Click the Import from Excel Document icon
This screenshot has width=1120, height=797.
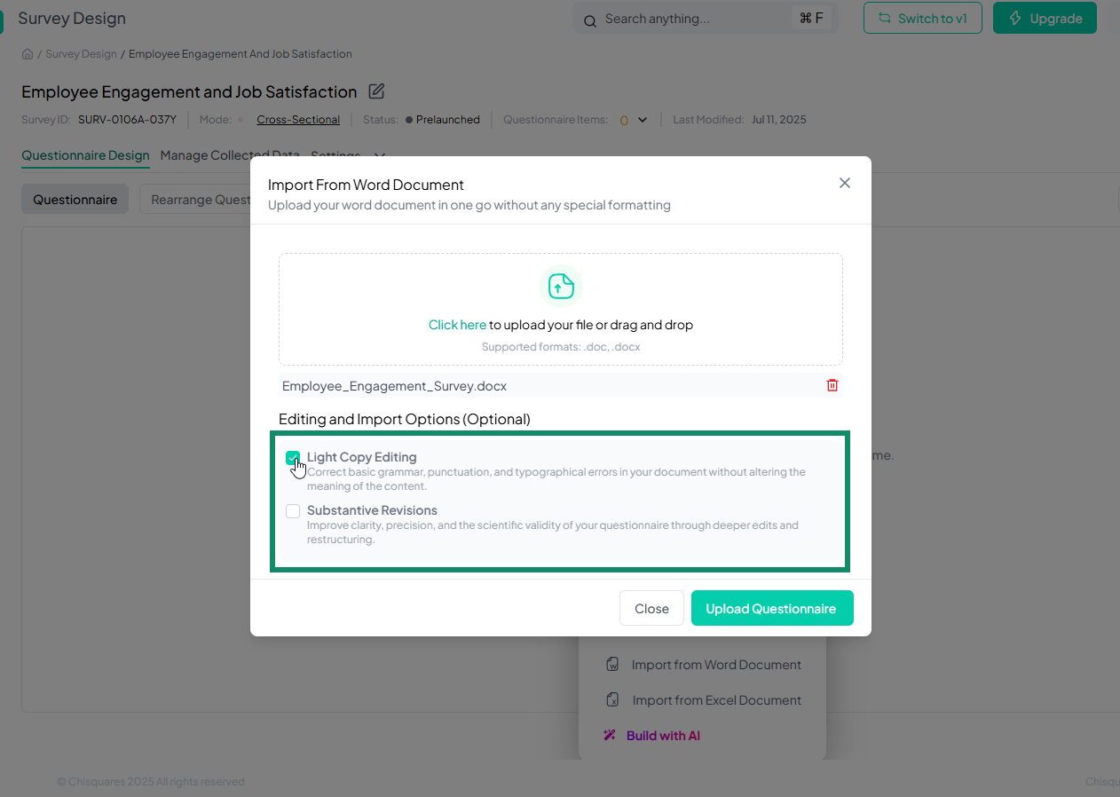click(612, 700)
